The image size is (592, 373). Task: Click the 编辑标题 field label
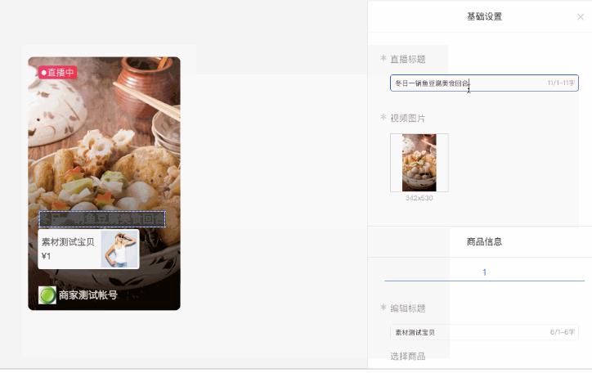click(408, 308)
